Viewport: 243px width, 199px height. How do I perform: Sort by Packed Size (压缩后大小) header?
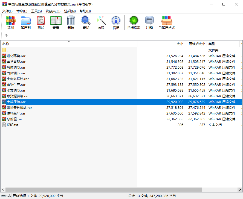coord(196,44)
